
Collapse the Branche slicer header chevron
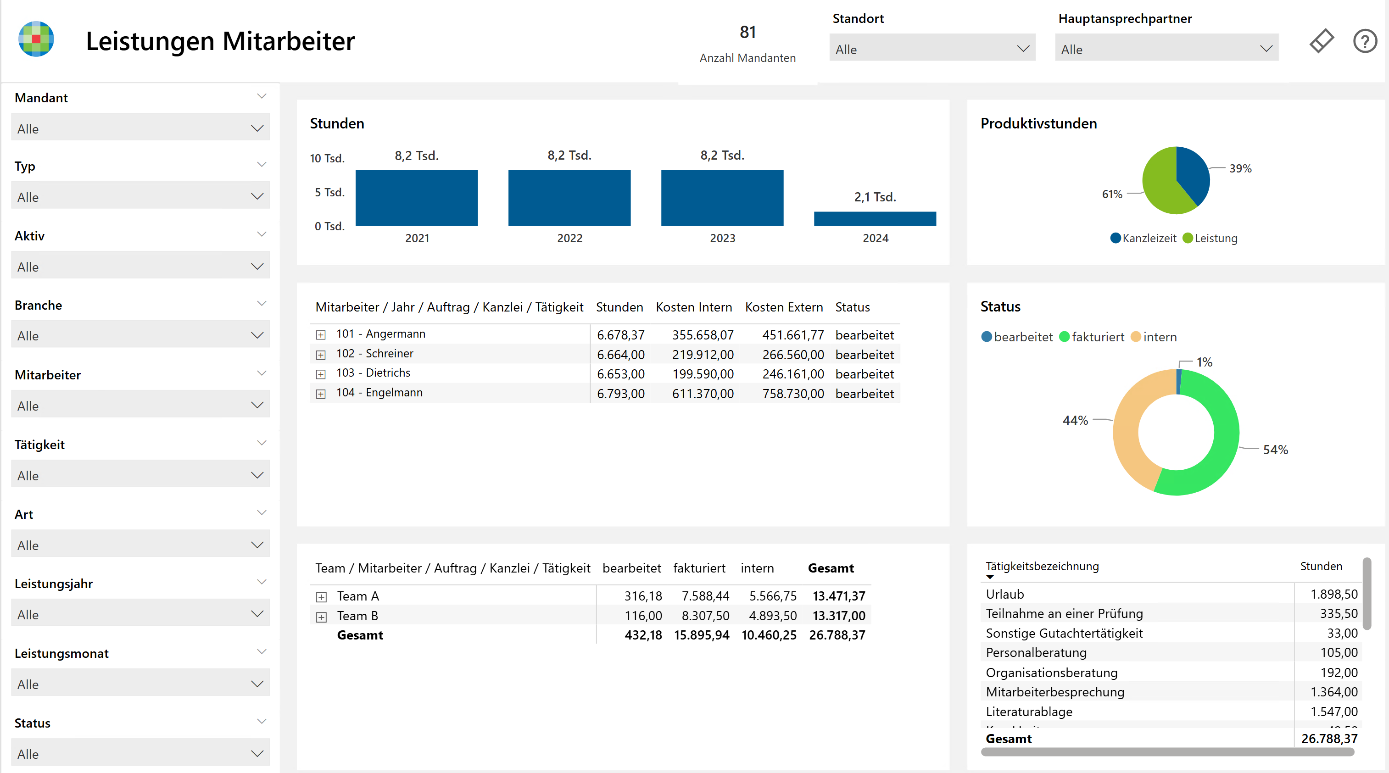(x=262, y=304)
